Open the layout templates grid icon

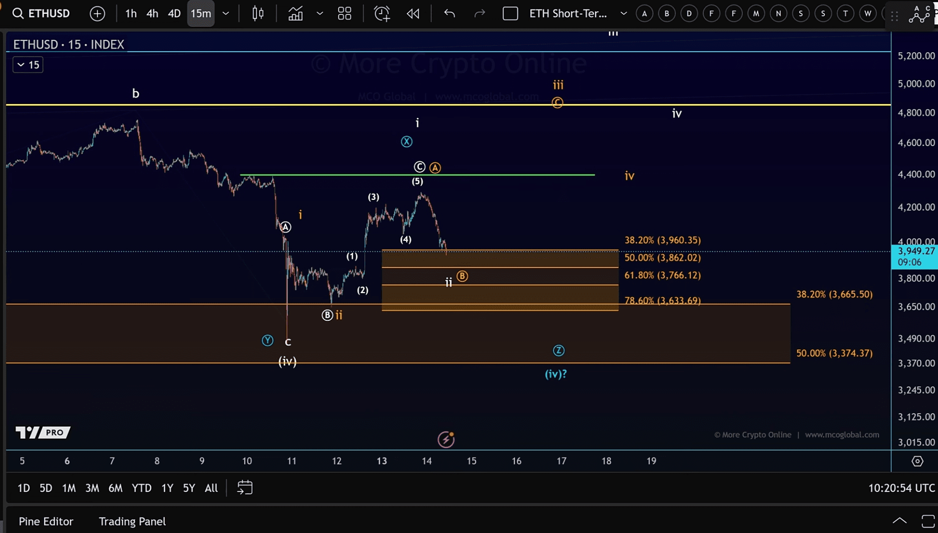point(344,13)
